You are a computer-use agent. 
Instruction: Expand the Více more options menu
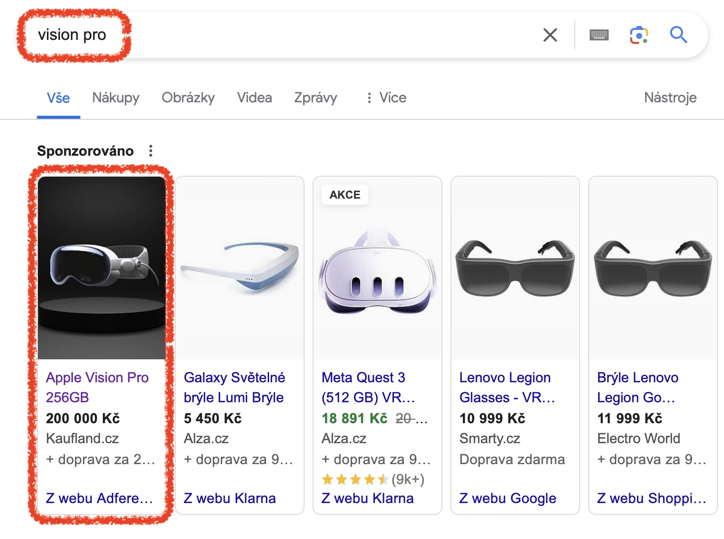[386, 98]
